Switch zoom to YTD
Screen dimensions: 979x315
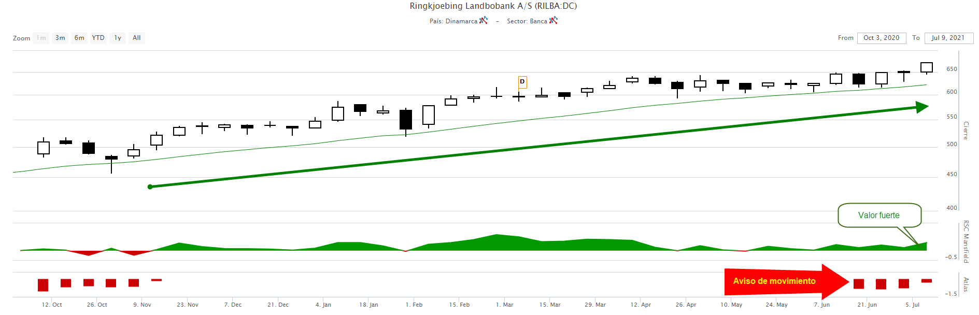98,38
